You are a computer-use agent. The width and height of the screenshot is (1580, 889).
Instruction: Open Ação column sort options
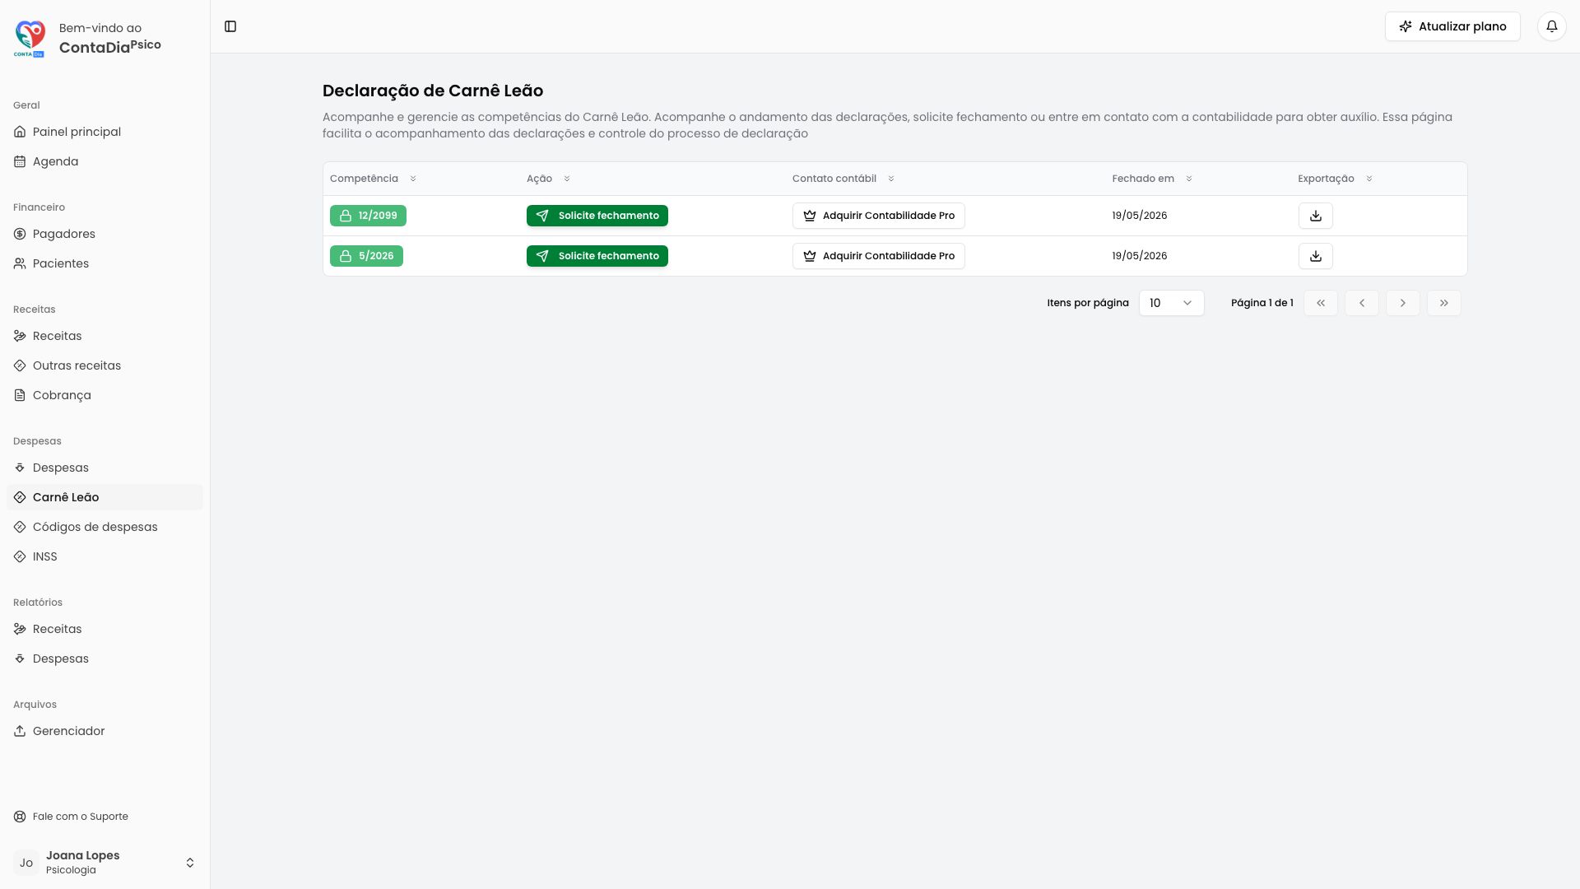(x=549, y=179)
